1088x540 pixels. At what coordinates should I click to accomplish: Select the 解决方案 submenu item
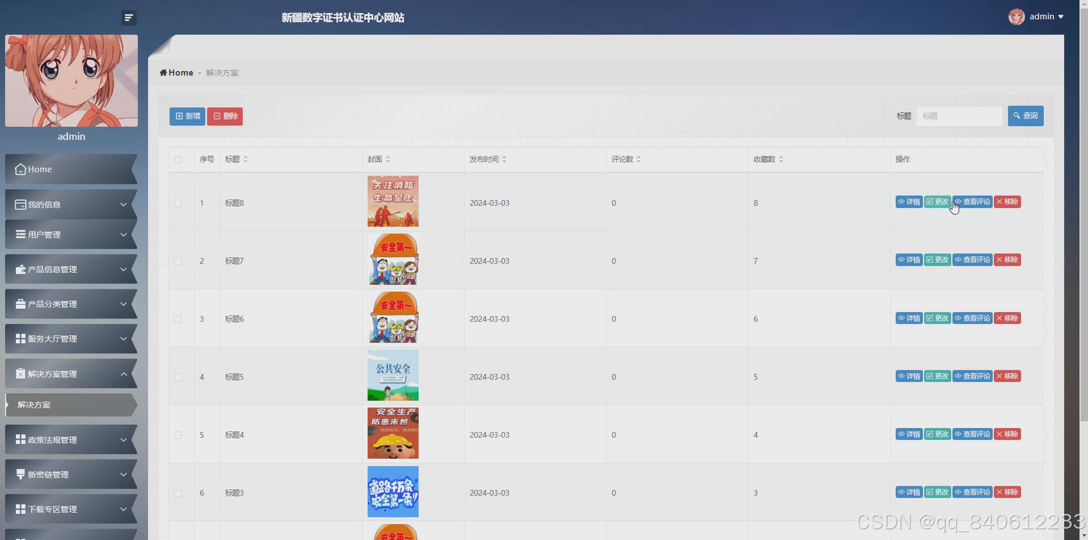(x=71, y=405)
